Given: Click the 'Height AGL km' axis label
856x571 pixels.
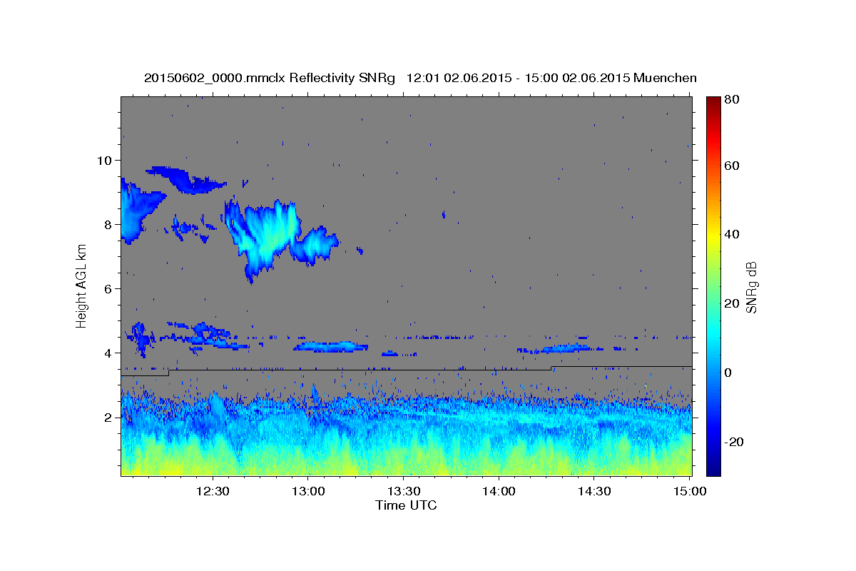Looking at the screenshot, I should [x=81, y=285].
